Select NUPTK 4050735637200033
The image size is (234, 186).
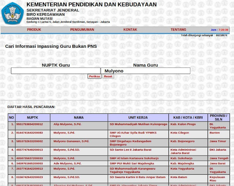30,158
